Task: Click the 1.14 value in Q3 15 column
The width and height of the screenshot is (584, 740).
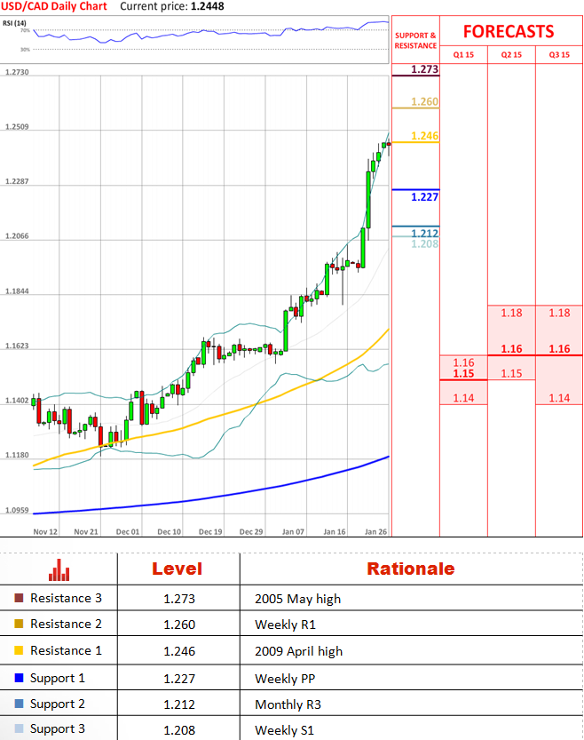Action: pos(559,398)
